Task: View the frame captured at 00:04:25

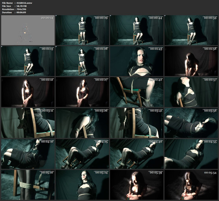Action: [82, 154]
